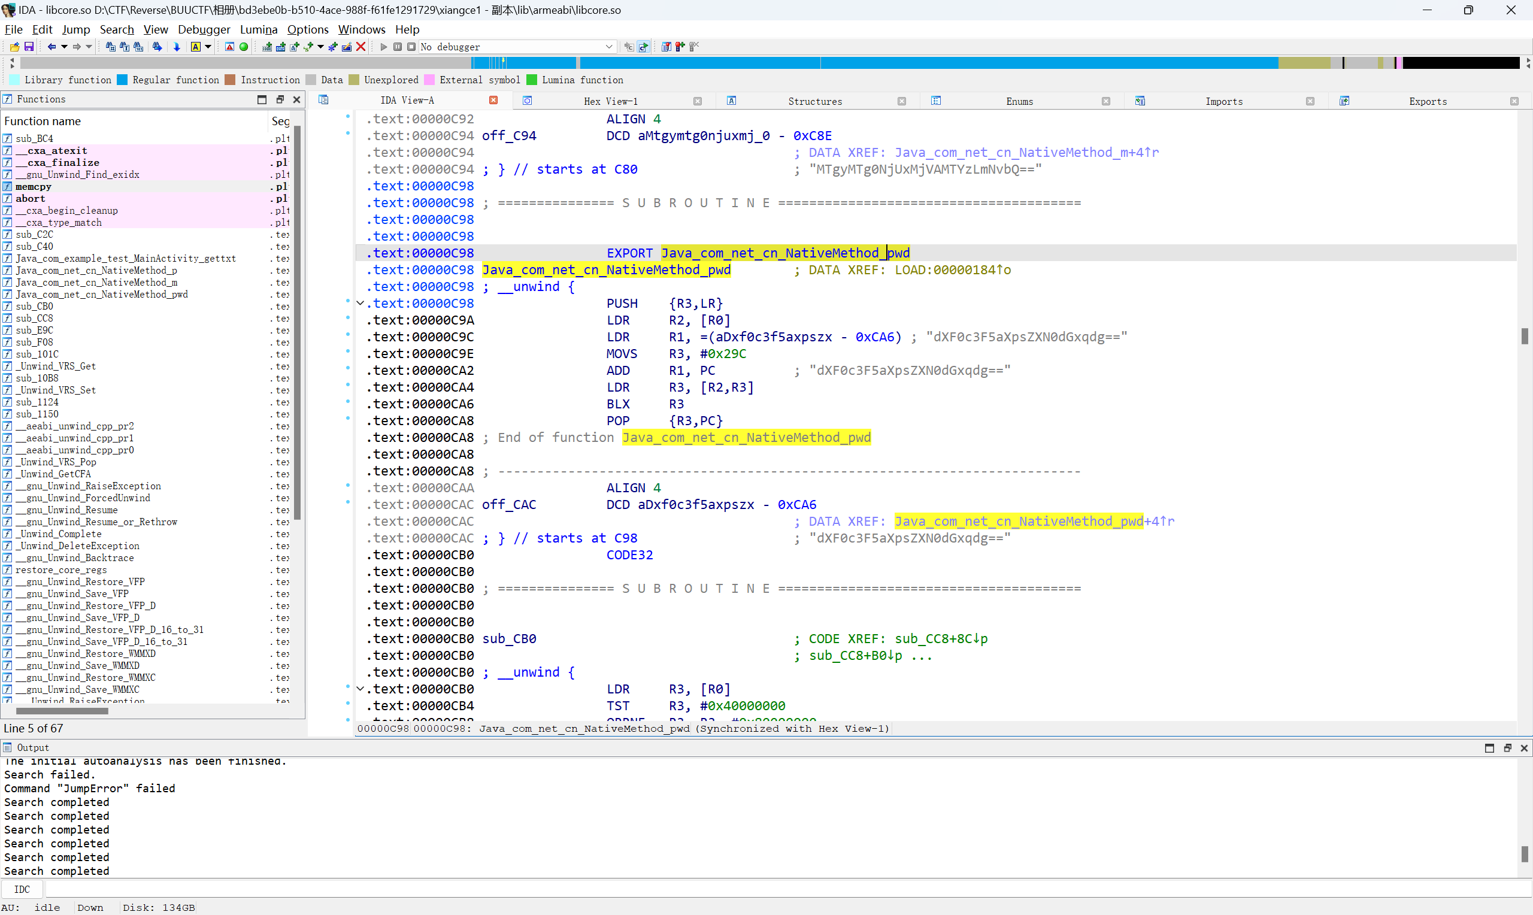Click the Regular function blue swatch
Screen dimensions: 1533x915
(122, 80)
